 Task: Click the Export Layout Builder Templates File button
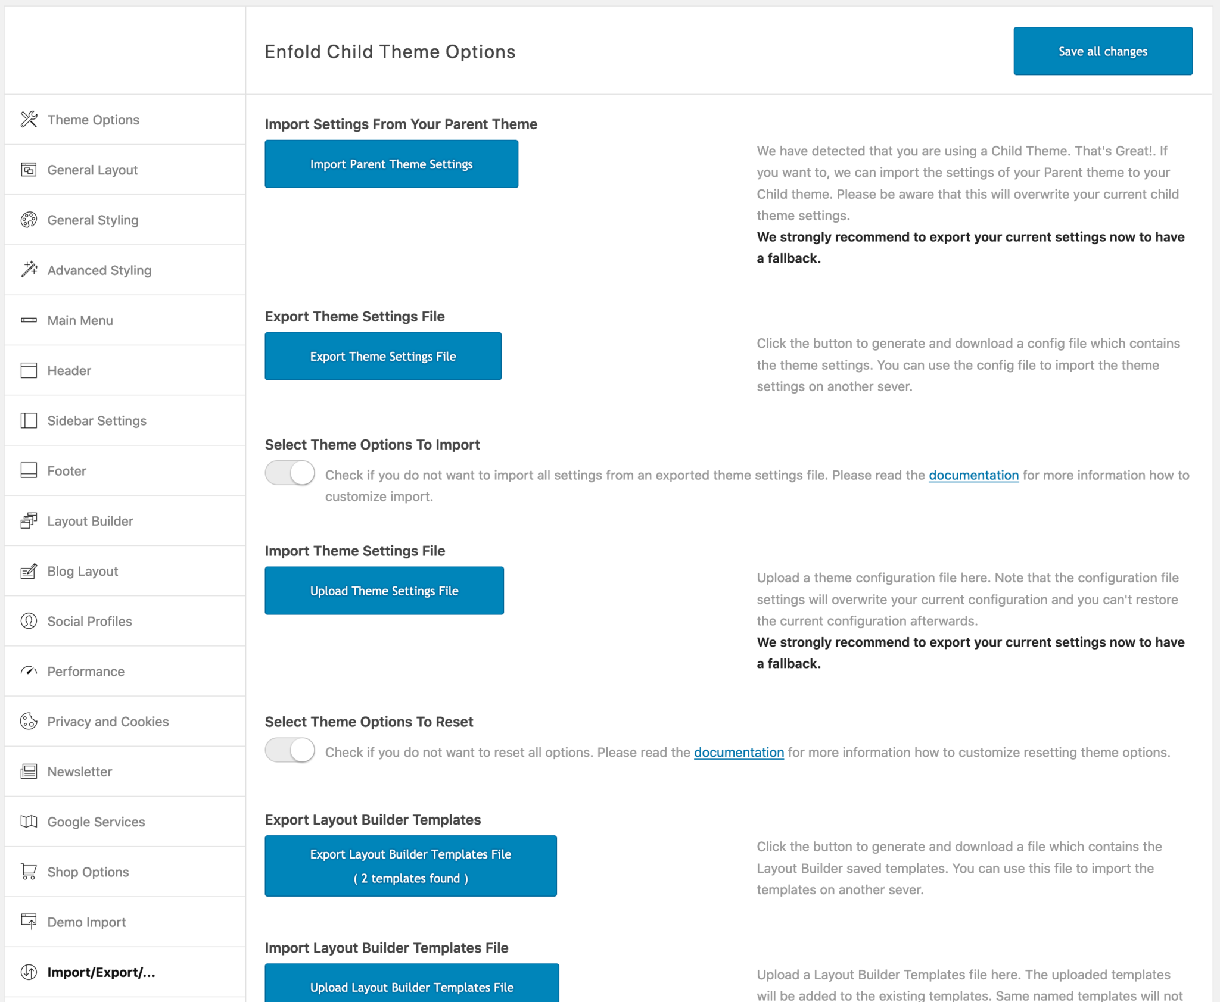pyautogui.click(x=410, y=866)
